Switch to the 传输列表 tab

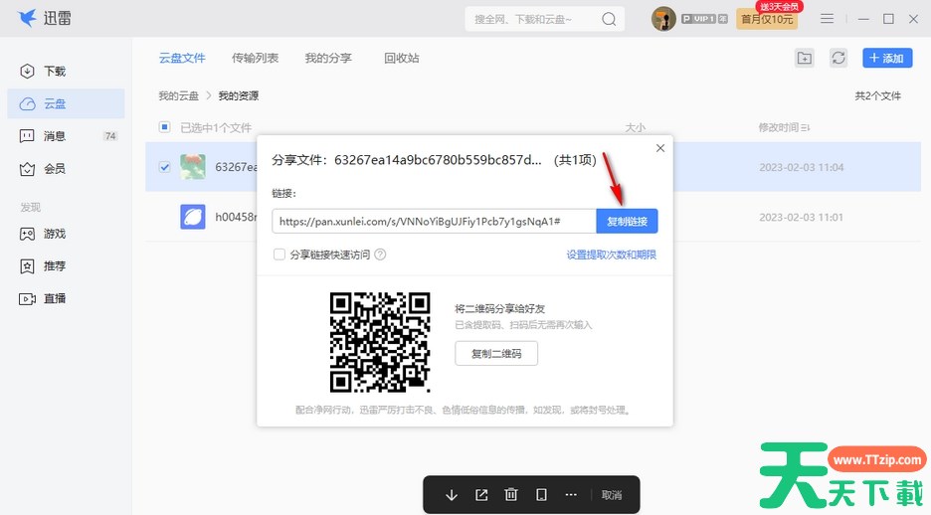coord(255,59)
